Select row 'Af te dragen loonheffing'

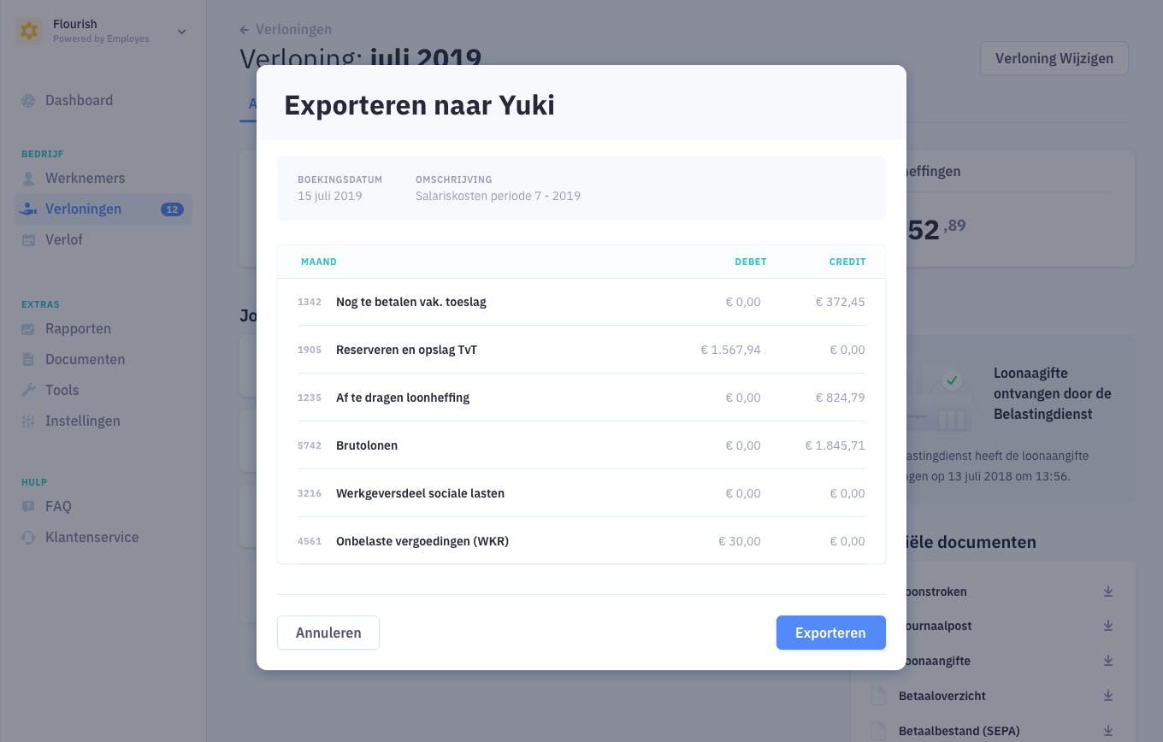click(x=581, y=397)
